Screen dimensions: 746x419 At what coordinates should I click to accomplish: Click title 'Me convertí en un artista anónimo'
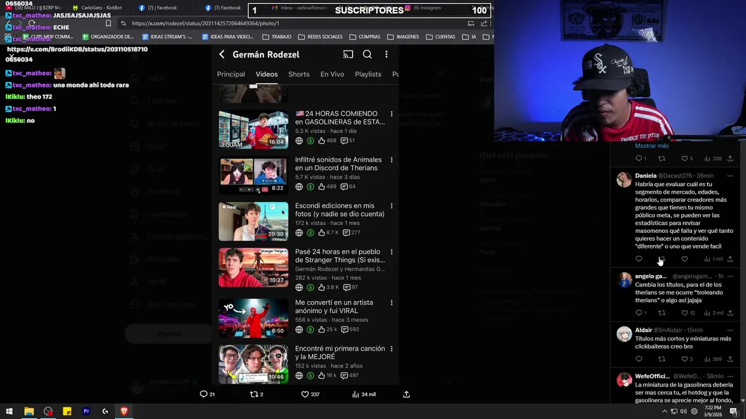click(x=334, y=307)
